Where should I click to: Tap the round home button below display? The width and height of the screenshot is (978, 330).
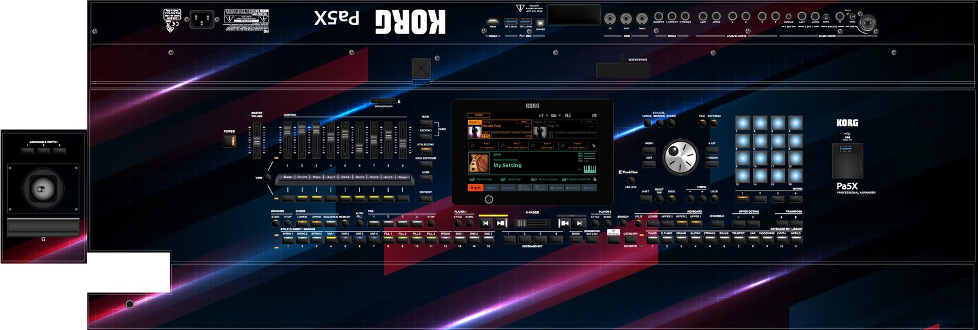coord(488,199)
